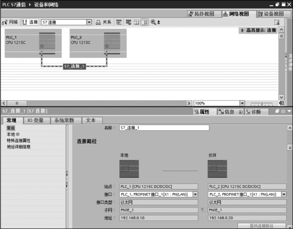Open the S7 连接 connection type dropdown

(x=89, y=22)
